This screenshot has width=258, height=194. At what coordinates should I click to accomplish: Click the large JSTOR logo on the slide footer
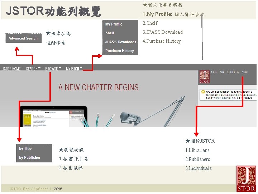(246, 179)
